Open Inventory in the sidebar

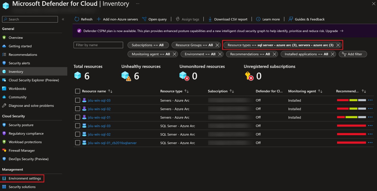pos(34,72)
